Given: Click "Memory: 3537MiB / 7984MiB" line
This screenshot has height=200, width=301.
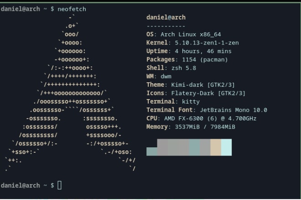Looking at the screenshot, I should [191, 127].
